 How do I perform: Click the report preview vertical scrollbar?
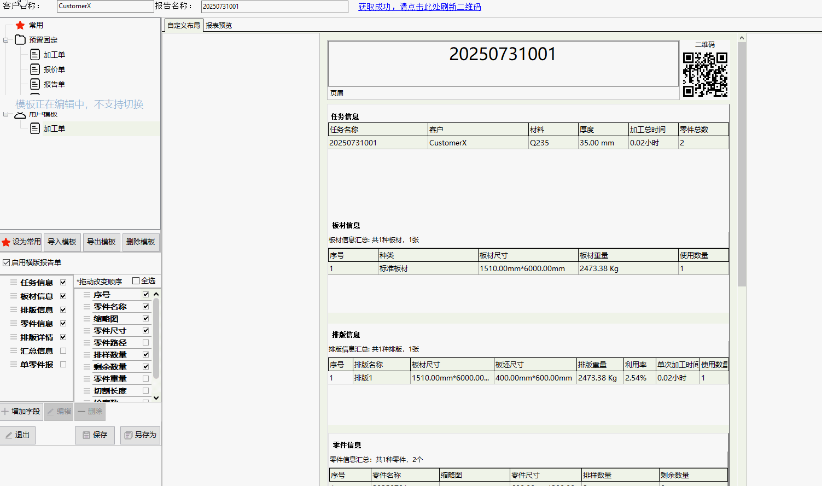tap(742, 164)
